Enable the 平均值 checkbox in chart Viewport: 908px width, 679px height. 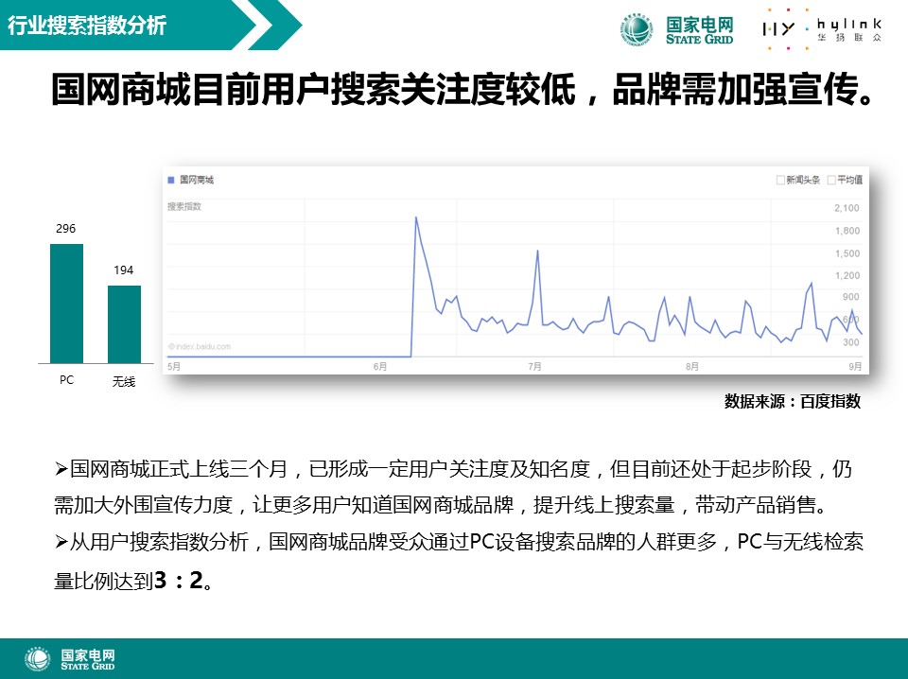click(x=831, y=180)
